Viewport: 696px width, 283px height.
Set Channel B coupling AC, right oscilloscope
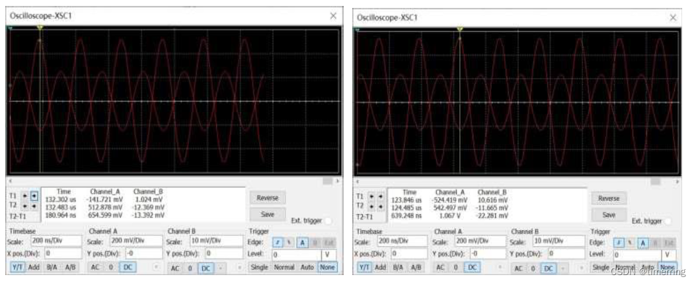(x=518, y=268)
